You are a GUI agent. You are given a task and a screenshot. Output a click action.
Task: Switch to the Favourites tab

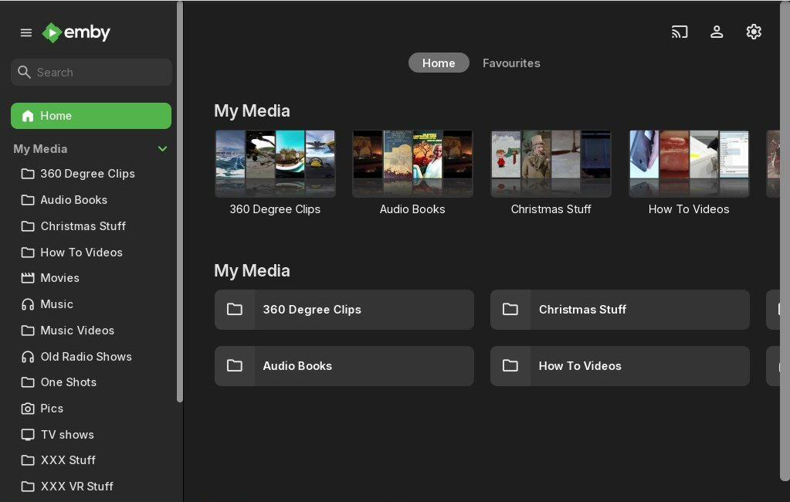(x=511, y=63)
